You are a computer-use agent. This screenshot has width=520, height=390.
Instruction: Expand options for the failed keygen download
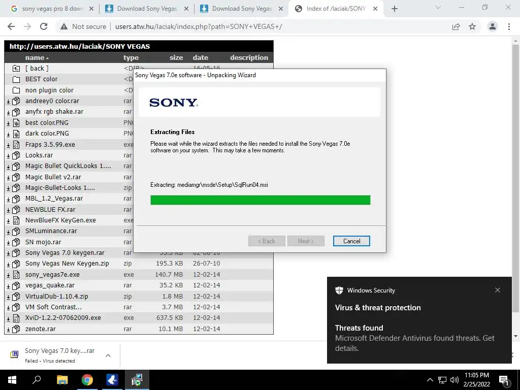[108, 355]
